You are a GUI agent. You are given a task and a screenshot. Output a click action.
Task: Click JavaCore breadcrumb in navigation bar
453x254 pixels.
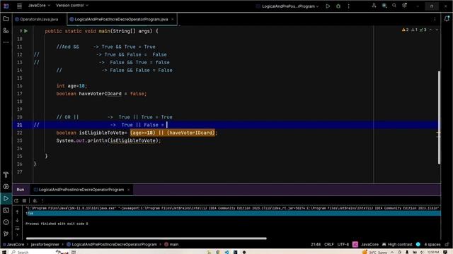coord(14,244)
